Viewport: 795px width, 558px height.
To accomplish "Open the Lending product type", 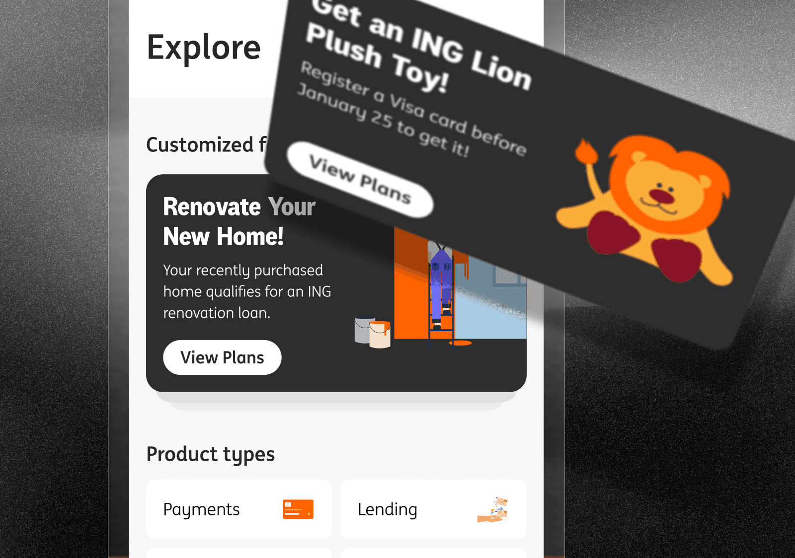I will pos(434,509).
